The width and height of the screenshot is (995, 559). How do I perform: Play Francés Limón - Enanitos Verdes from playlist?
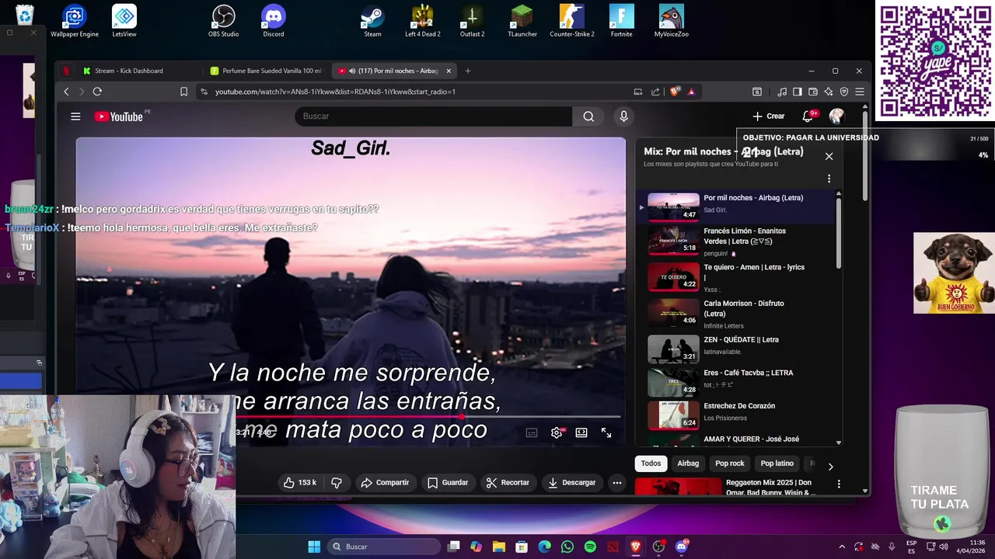click(x=736, y=241)
